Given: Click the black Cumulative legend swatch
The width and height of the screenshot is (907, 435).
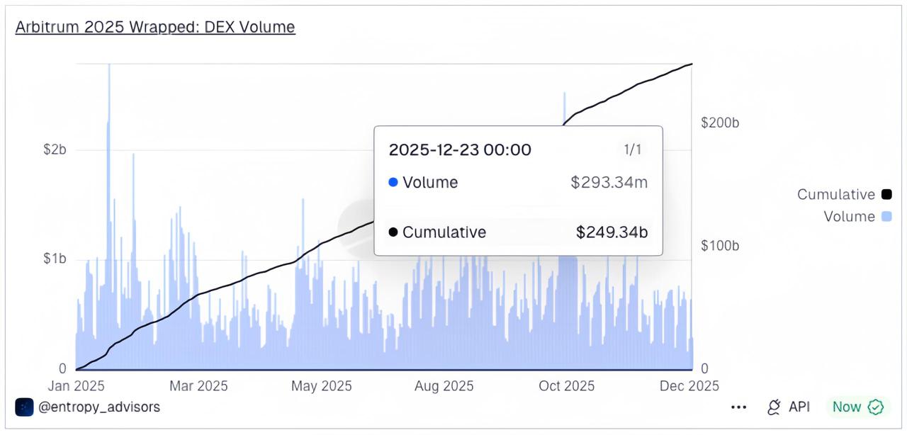Looking at the screenshot, I should (x=886, y=194).
